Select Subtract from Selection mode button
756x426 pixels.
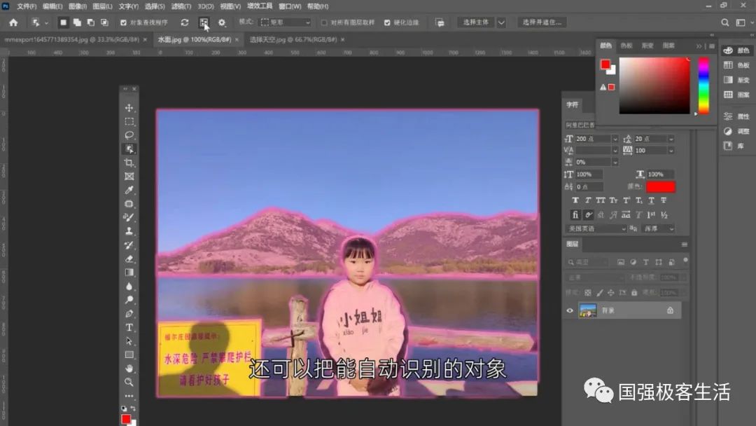[90, 22]
